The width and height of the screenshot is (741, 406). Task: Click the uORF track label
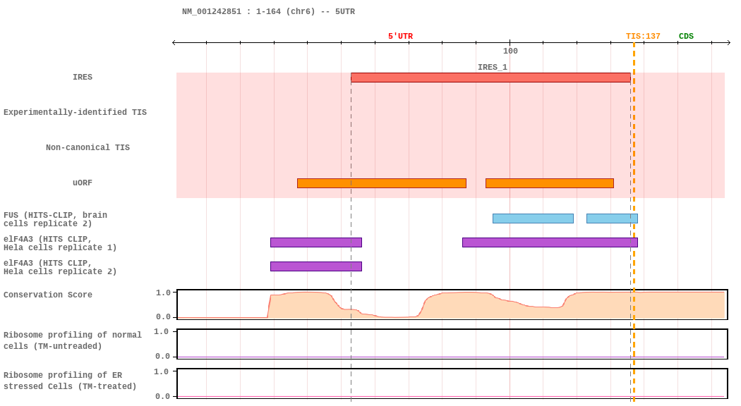point(83,183)
